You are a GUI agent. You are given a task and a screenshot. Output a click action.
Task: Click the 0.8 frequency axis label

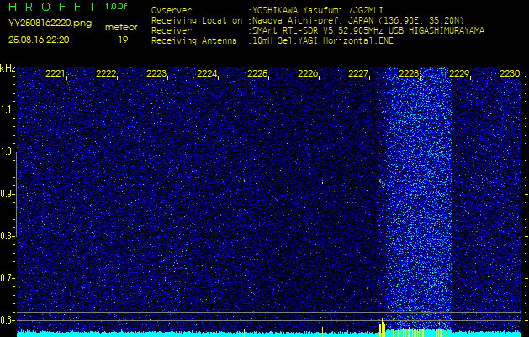(x=7, y=236)
